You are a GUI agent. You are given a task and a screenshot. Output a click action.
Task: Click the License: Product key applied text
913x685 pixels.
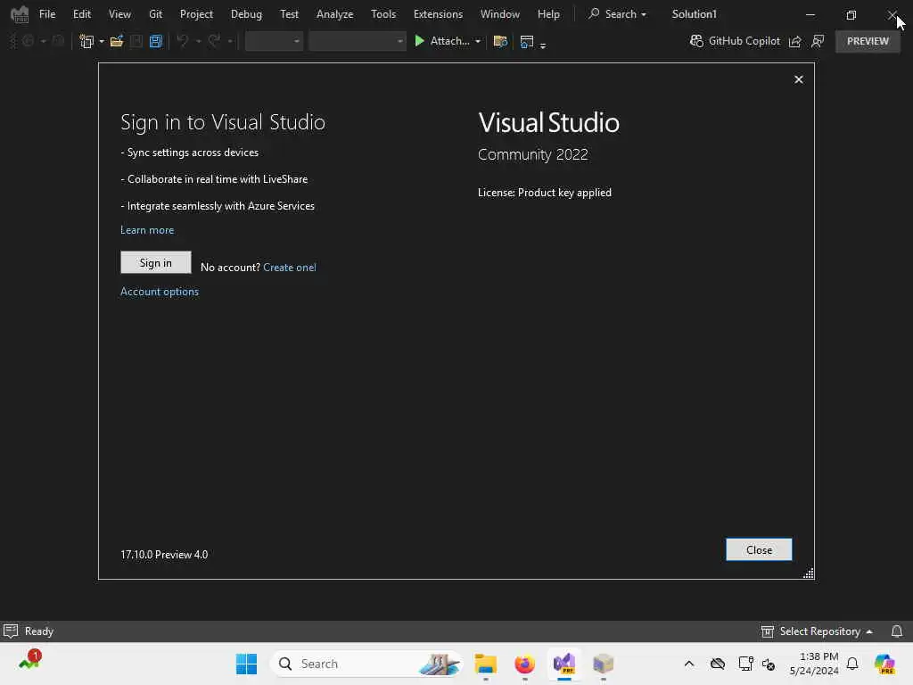(545, 193)
